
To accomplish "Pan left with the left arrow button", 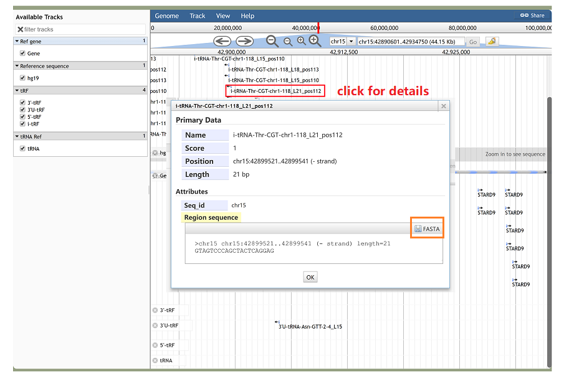I will click(x=222, y=41).
